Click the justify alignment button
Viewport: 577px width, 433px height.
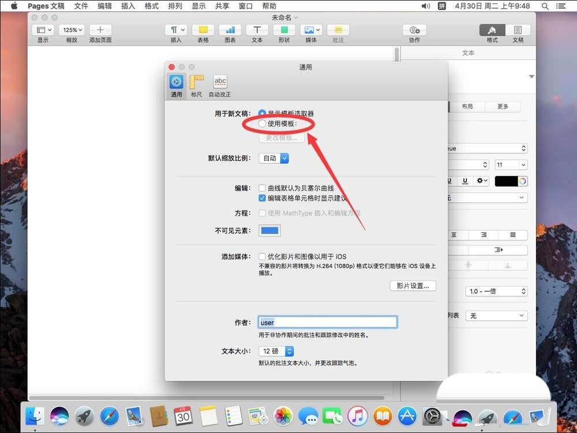click(512, 235)
